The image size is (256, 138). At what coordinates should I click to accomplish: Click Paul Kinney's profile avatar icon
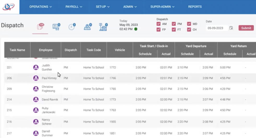coord(36,78)
